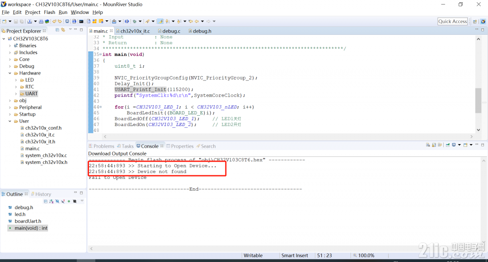This screenshot has width=488, height=262.
Task: Click the editor horizontal scroll right arrow
Action: click(x=471, y=136)
